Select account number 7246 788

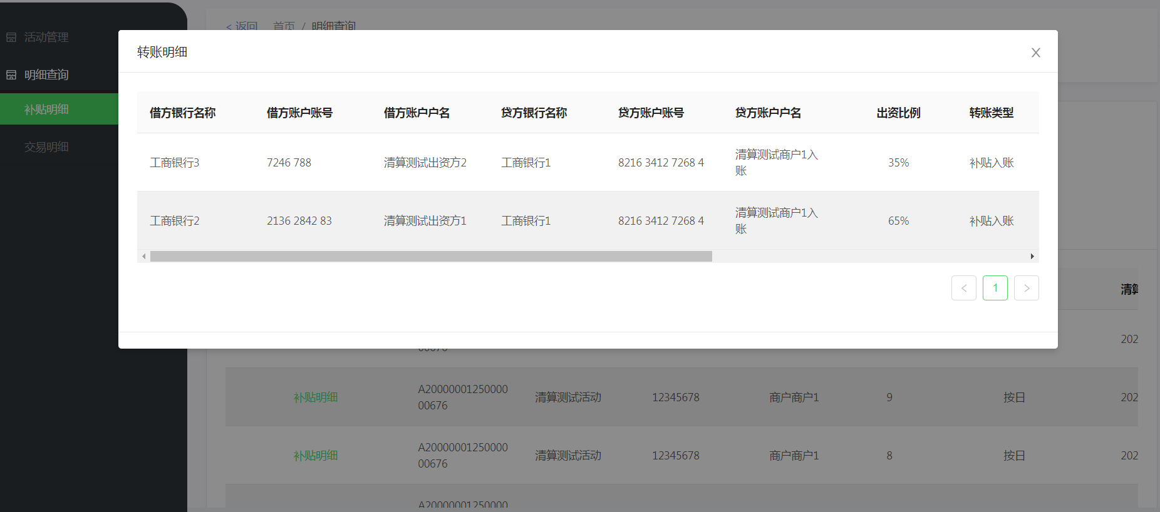(x=289, y=163)
